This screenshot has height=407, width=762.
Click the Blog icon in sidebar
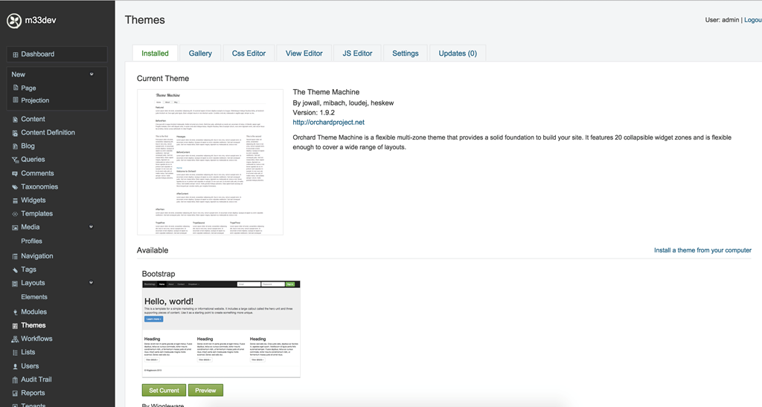(x=15, y=146)
